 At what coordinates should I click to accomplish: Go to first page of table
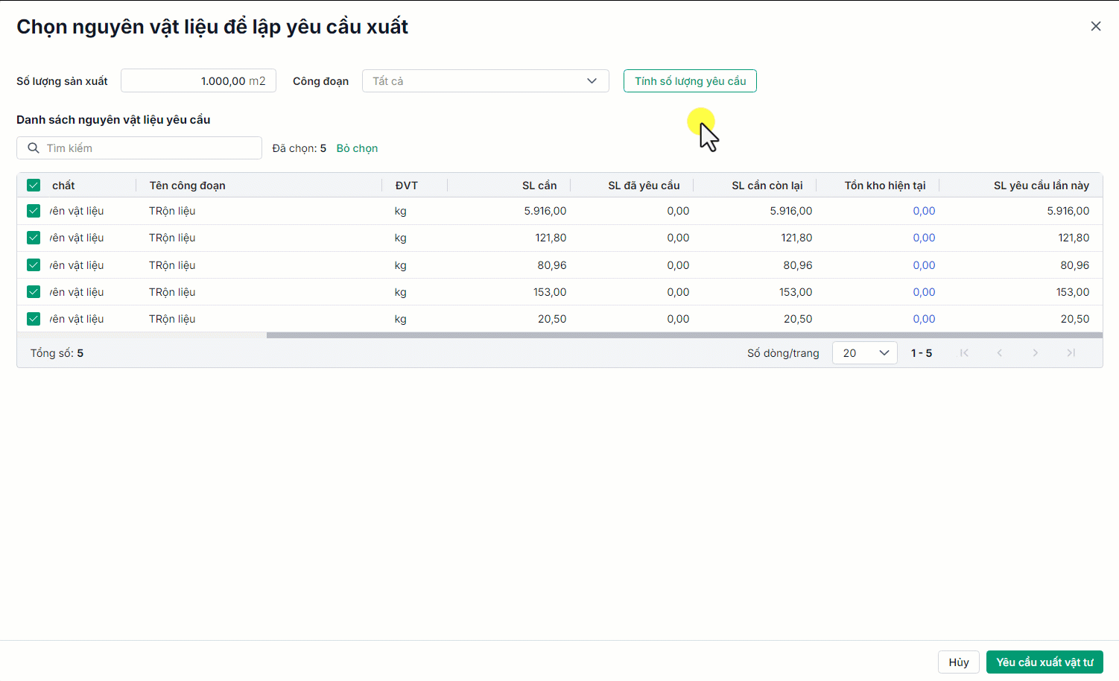pyautogui.click(x=964, y=353)
